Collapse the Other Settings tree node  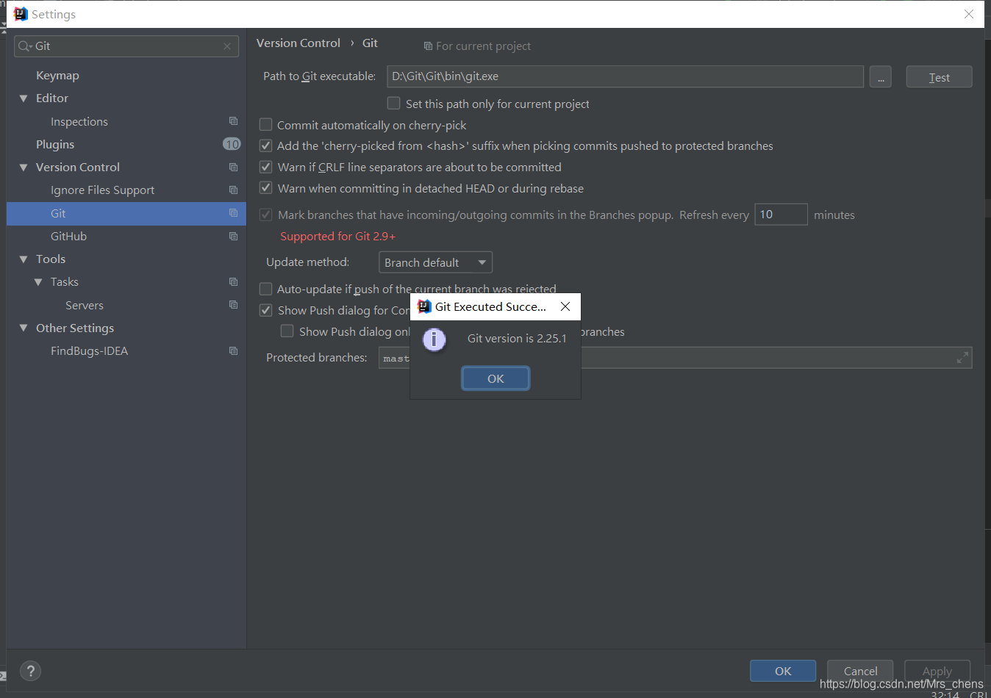(24, 328)
